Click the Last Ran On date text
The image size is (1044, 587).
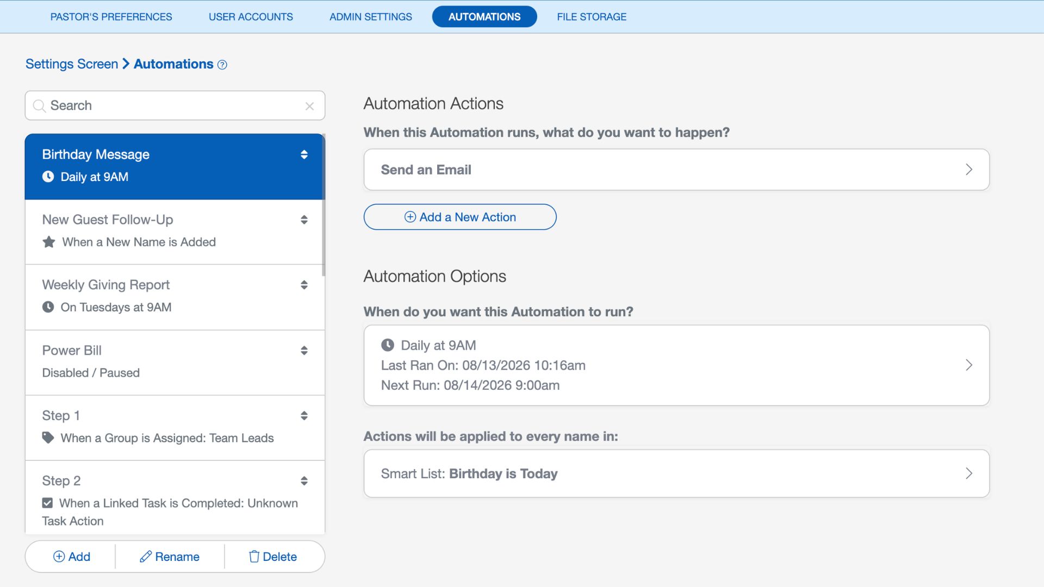point(483,365)
